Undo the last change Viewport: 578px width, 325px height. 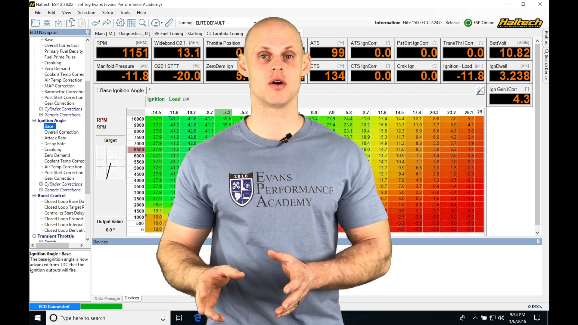click(x=96, y=23)
